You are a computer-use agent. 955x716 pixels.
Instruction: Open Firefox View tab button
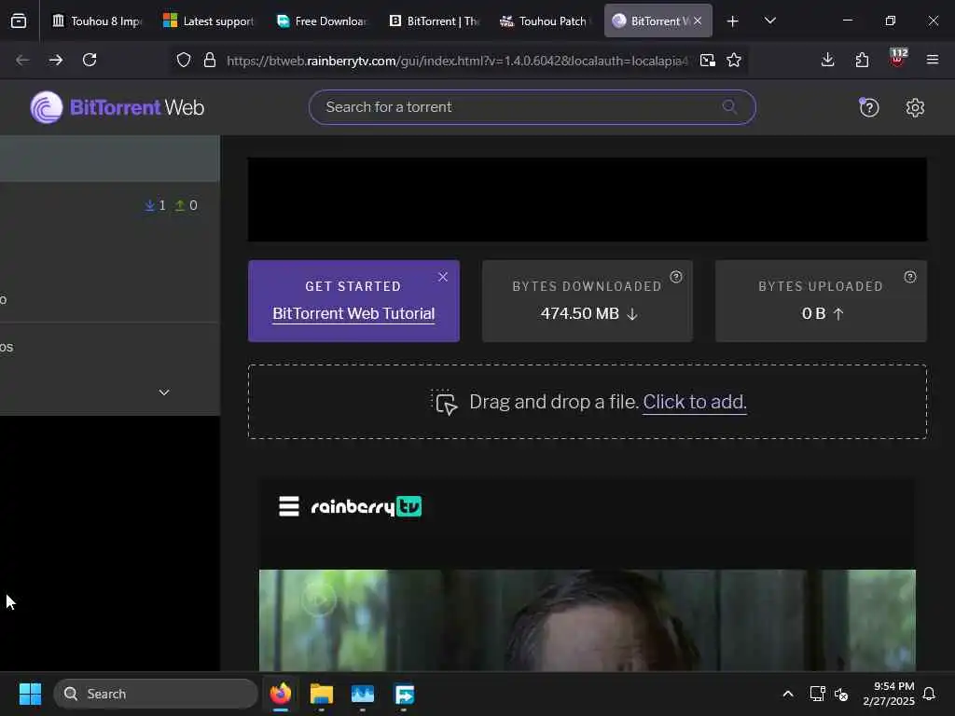(19, 21)
